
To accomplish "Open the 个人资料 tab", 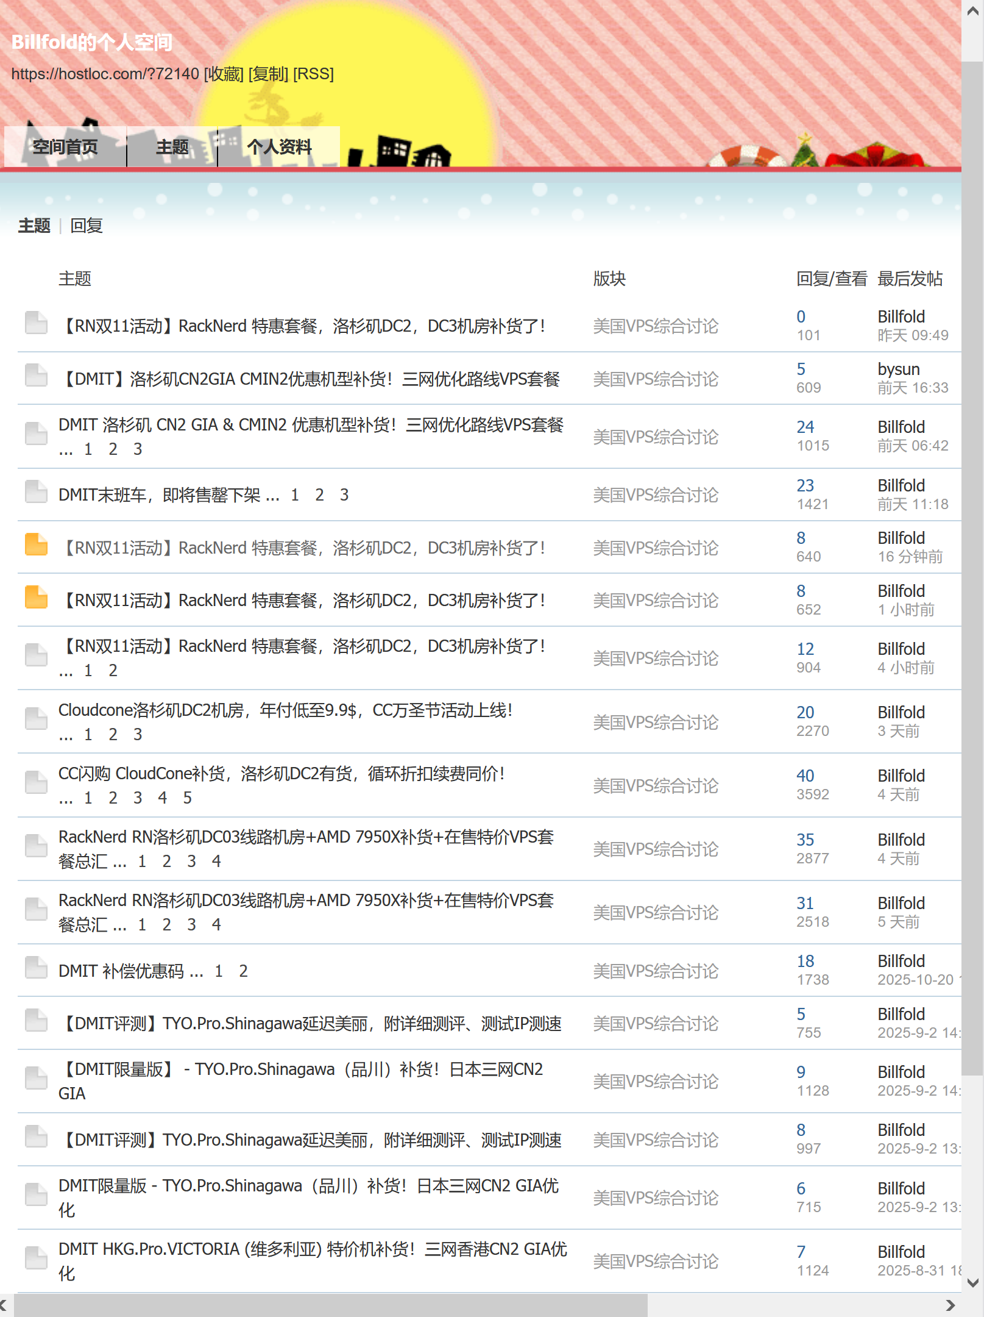I will click(x=279, y=147).
